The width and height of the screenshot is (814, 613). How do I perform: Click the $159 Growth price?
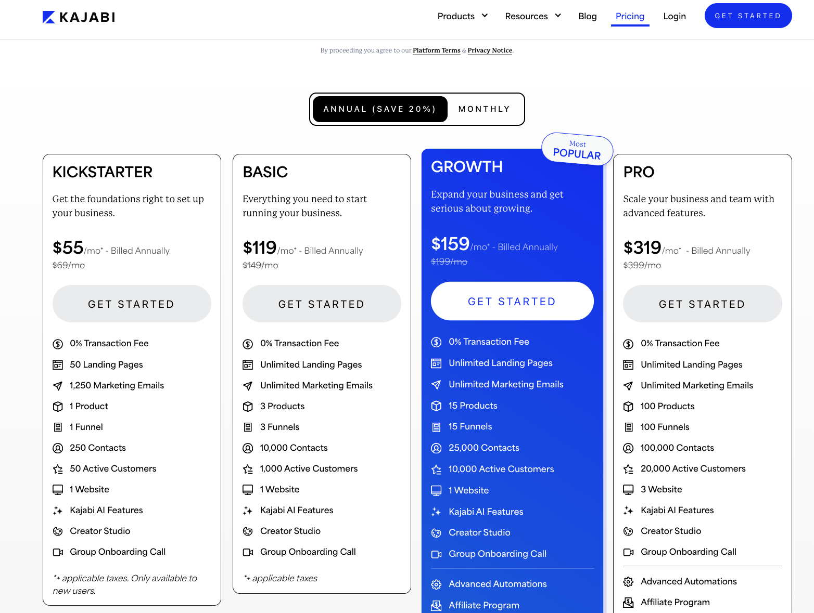(x=450, y=244)
